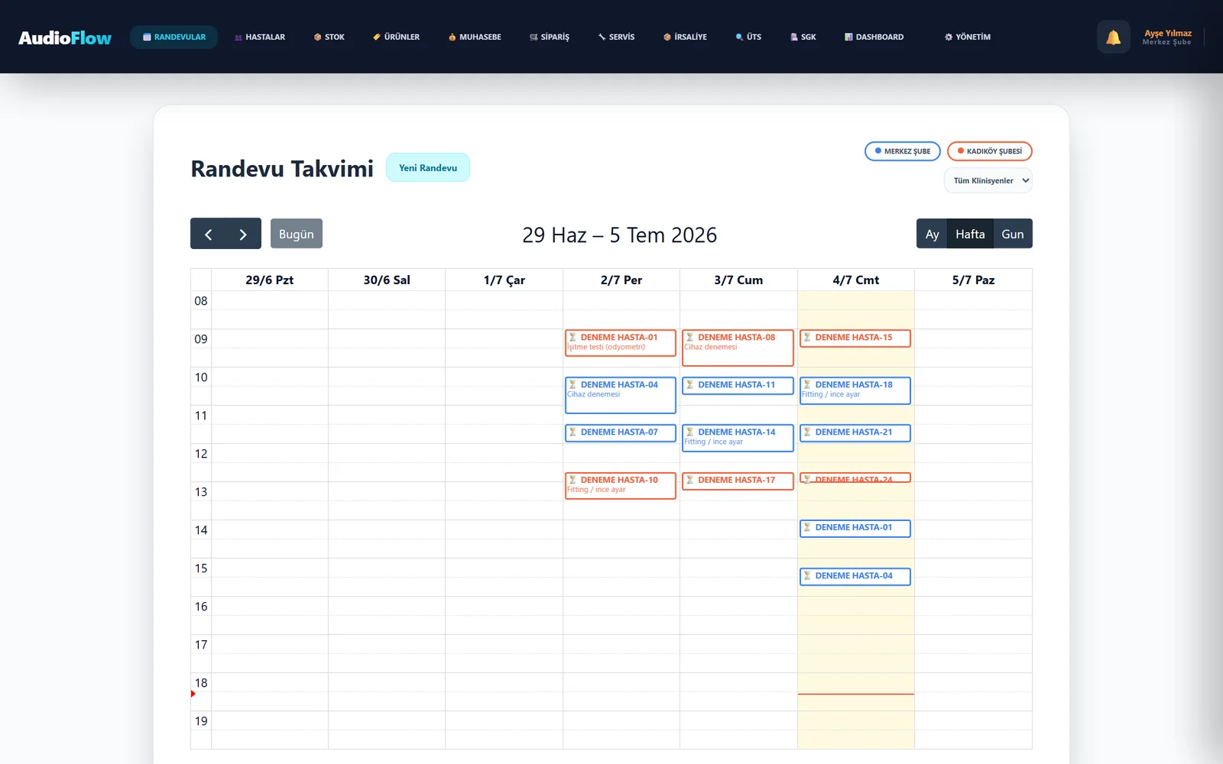Open Thursday DENEME HASTA-04 appointment

click(621, 395)
